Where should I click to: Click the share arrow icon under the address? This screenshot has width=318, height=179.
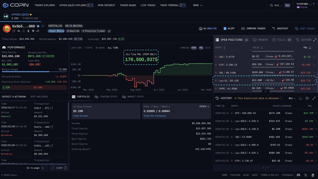click(x=38, y=31)
